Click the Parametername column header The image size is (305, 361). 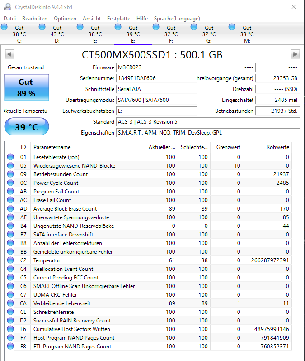pyautogui.click(x=88, y=147)
